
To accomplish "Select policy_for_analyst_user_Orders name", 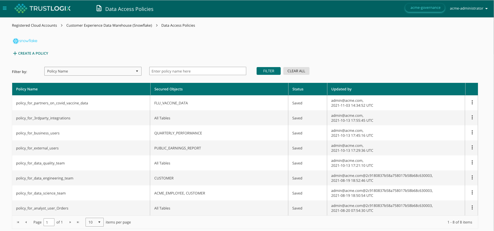I will tap(42, 208).
